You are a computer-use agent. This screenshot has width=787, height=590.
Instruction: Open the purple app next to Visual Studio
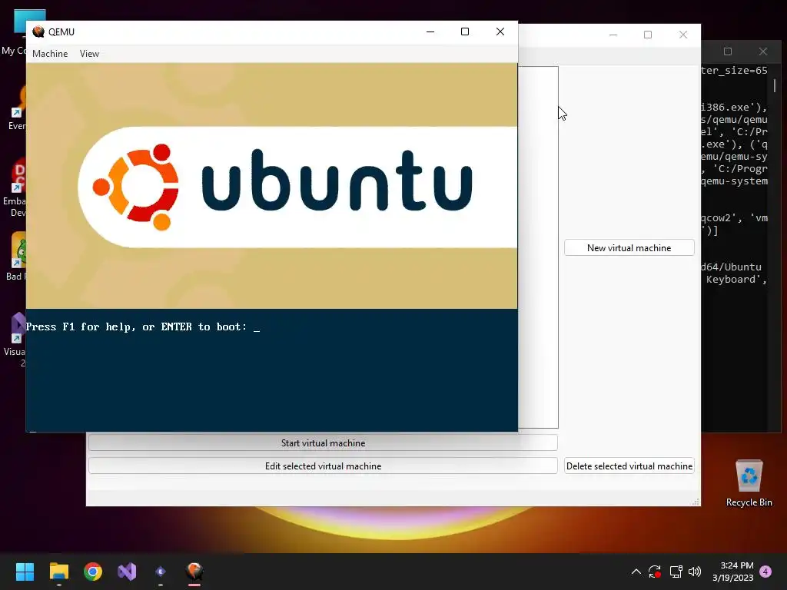point(161,572)
